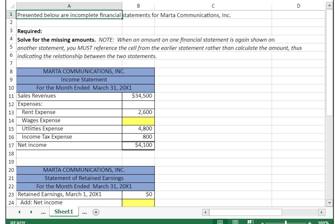Open Page Break Preview

(x=251, y=222)
